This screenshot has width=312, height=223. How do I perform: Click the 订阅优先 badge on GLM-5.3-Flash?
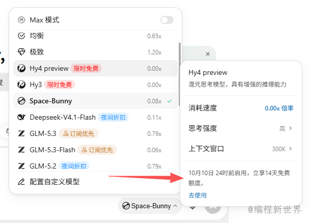click(x=97, y=150)
